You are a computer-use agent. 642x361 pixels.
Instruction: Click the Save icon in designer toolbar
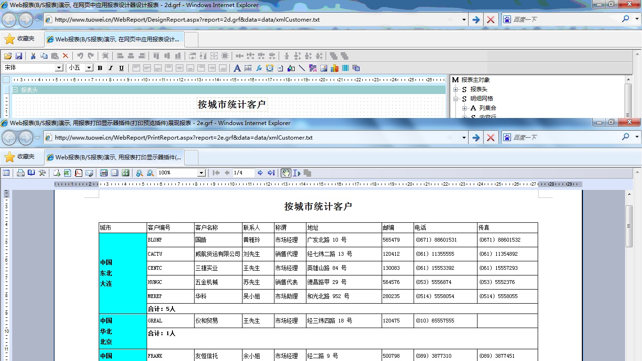(19, 56)
